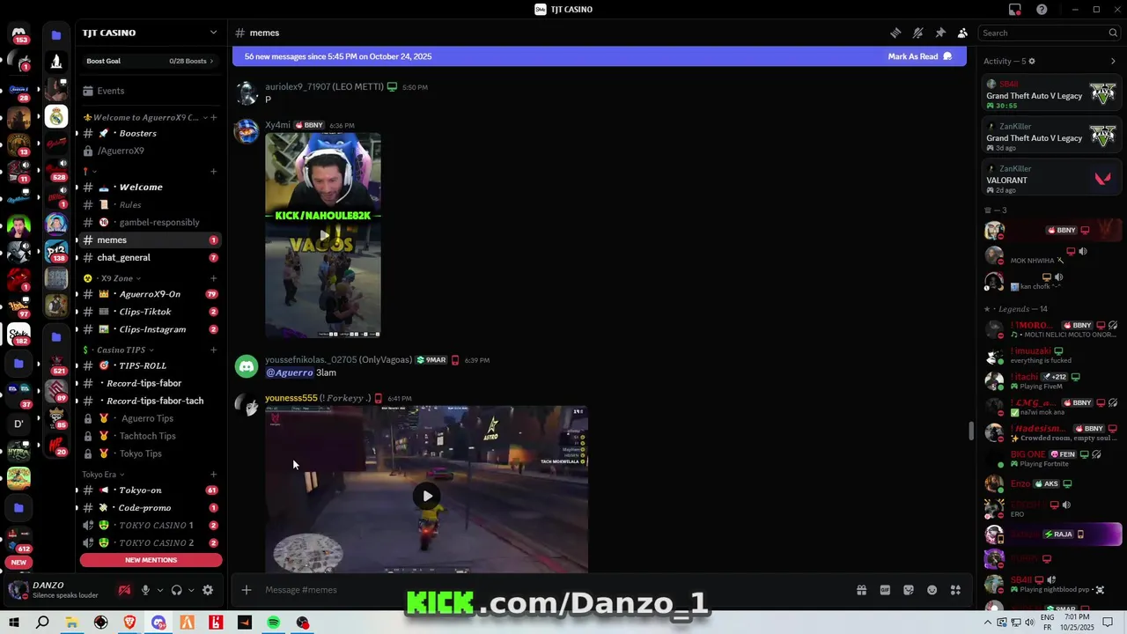Toggle headphones deafen in user panel
Viewport: 1127px width, 634px height.
(x=177, y=590)
